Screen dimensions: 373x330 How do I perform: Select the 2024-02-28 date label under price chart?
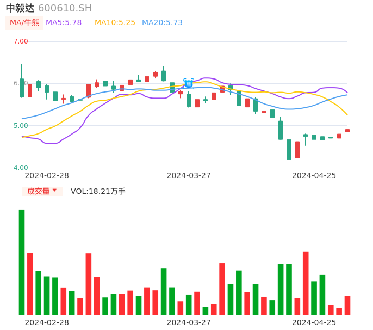click(47, 175)
